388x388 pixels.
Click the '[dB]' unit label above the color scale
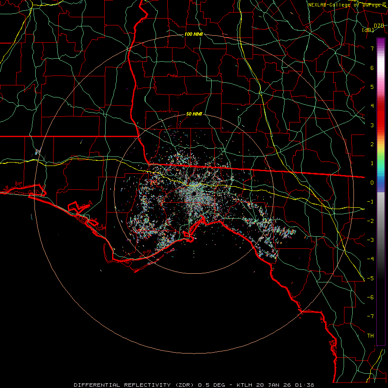tap(368, 30)
